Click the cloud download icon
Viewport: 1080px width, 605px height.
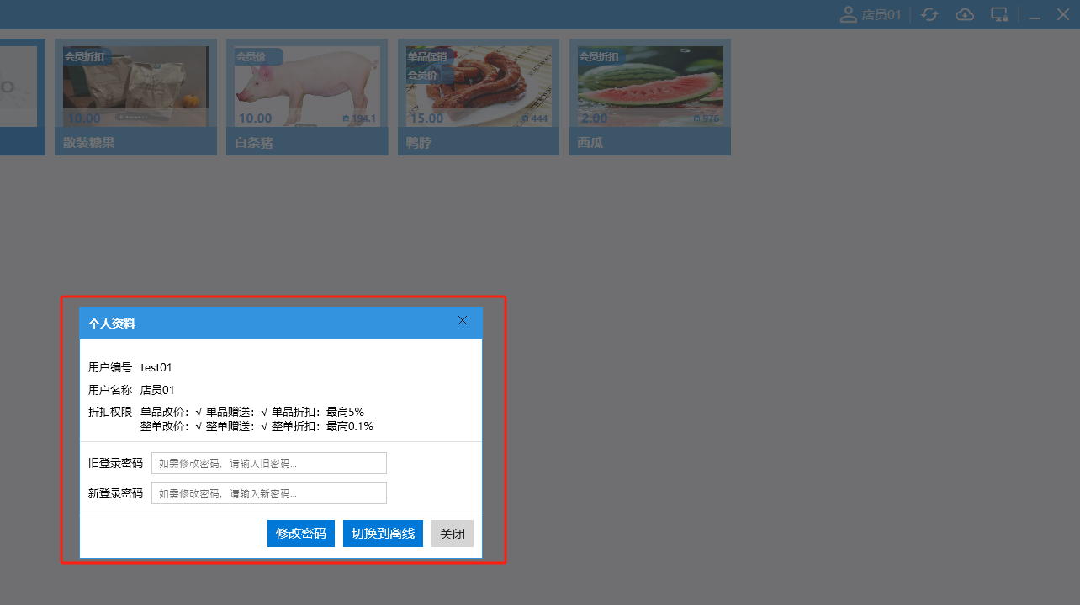click(x=965, y=15)
